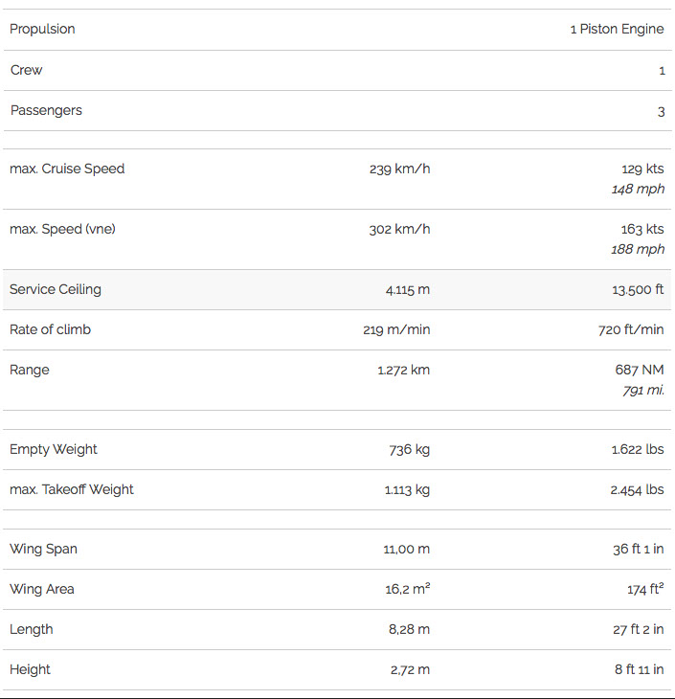The width and height of the screenshot is (675, 699).
Task: Click the 148 mph italic value
Action: point(638,189)
